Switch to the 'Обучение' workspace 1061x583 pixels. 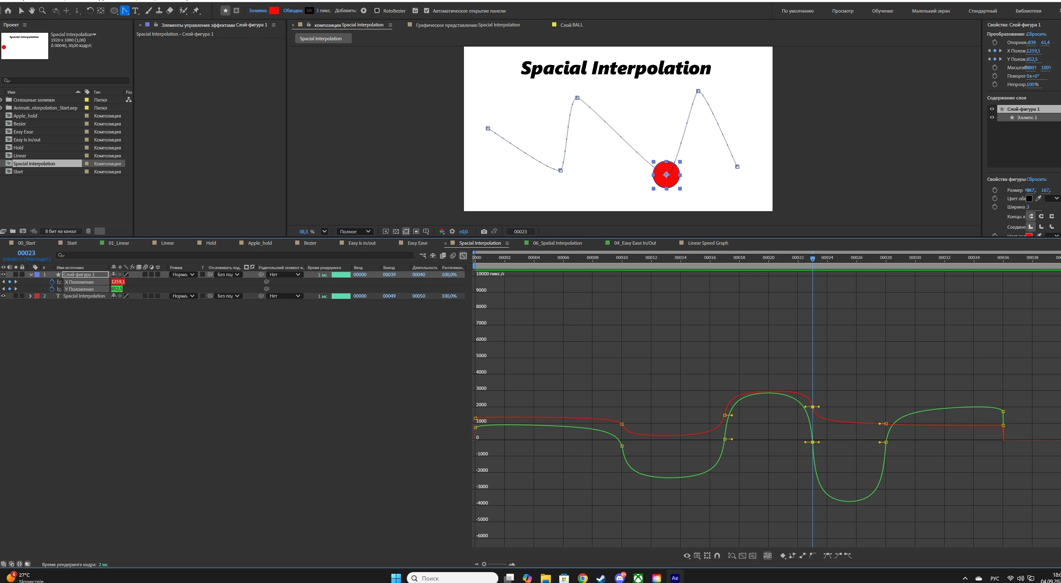pyautogui.click(x=882, y=11)
